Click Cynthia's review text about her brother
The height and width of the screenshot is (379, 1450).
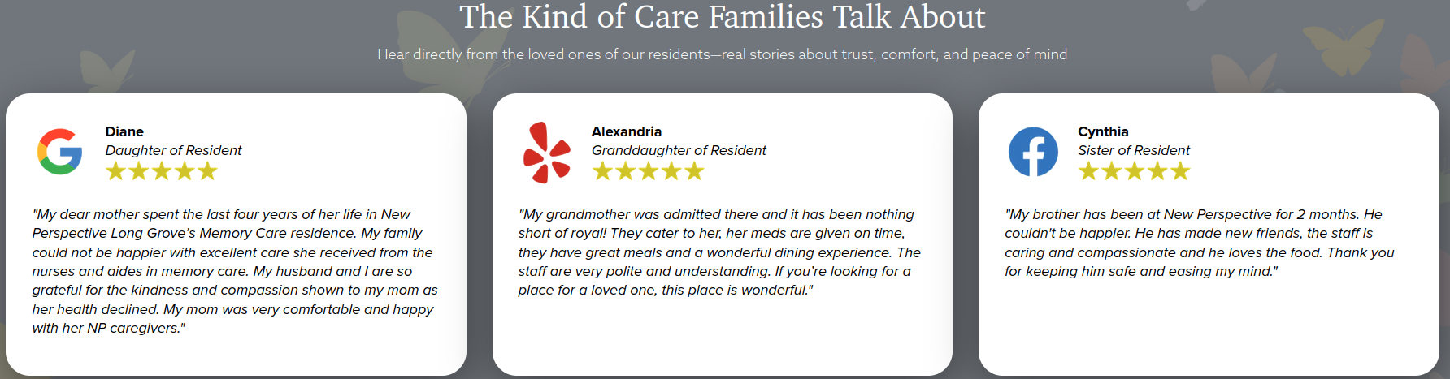pos(1200,243)
